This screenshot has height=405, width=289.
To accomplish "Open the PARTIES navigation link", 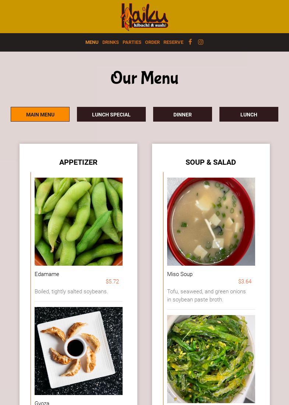I will [x=132, y=42].
